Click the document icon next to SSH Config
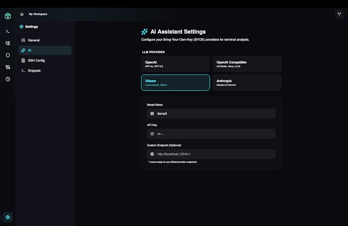 click(x=23, y=60)
